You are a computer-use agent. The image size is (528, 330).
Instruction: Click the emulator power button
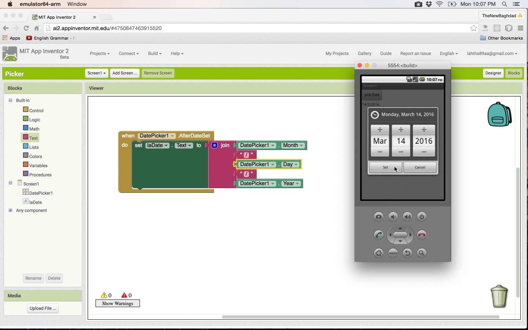[422, 217]
